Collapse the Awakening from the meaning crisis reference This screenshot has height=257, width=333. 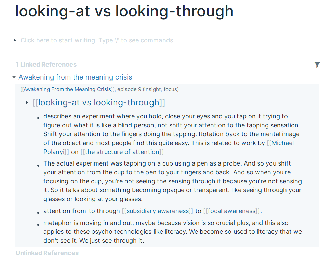(14, 77)
